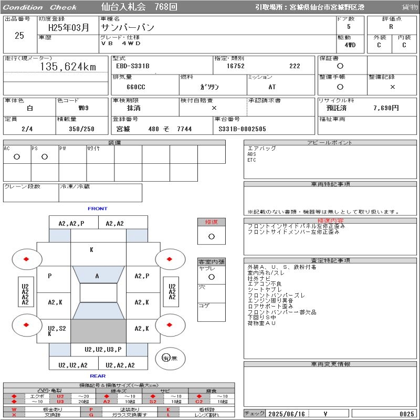Click the 保証書 warranty circle mark
Viewport: 420px width, 420px height.
340,66
